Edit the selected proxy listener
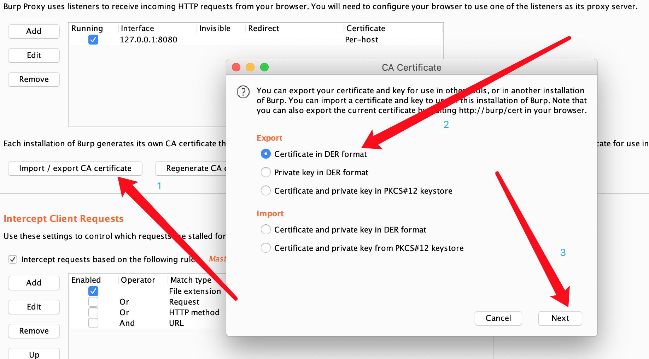The width and height of the screenshot is (649, 359). click(x=34, y=55)
